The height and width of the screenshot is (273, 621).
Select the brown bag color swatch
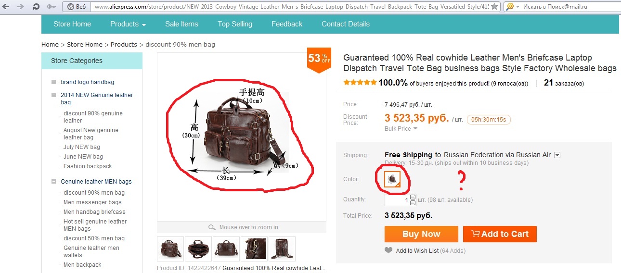[393, 179]
